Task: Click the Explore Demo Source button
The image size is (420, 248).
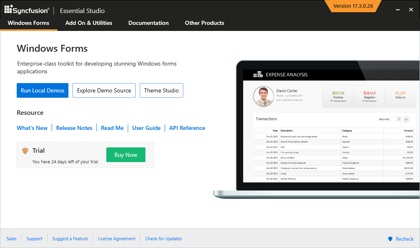Action: (104, 90)
